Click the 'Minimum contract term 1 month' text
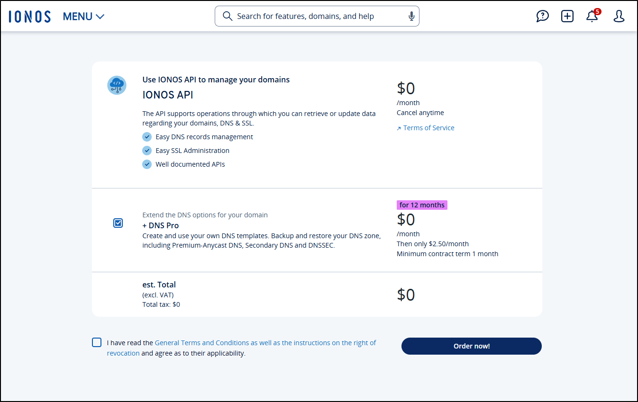Viewport: 638px width, 402px height. [447, 254]
